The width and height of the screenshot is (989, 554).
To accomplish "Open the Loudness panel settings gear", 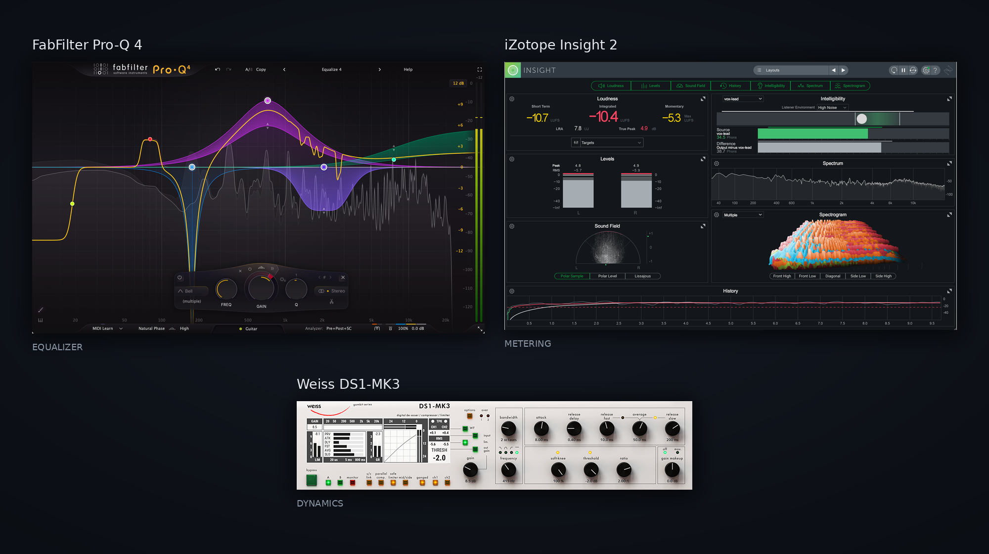I will pos(512,99).
